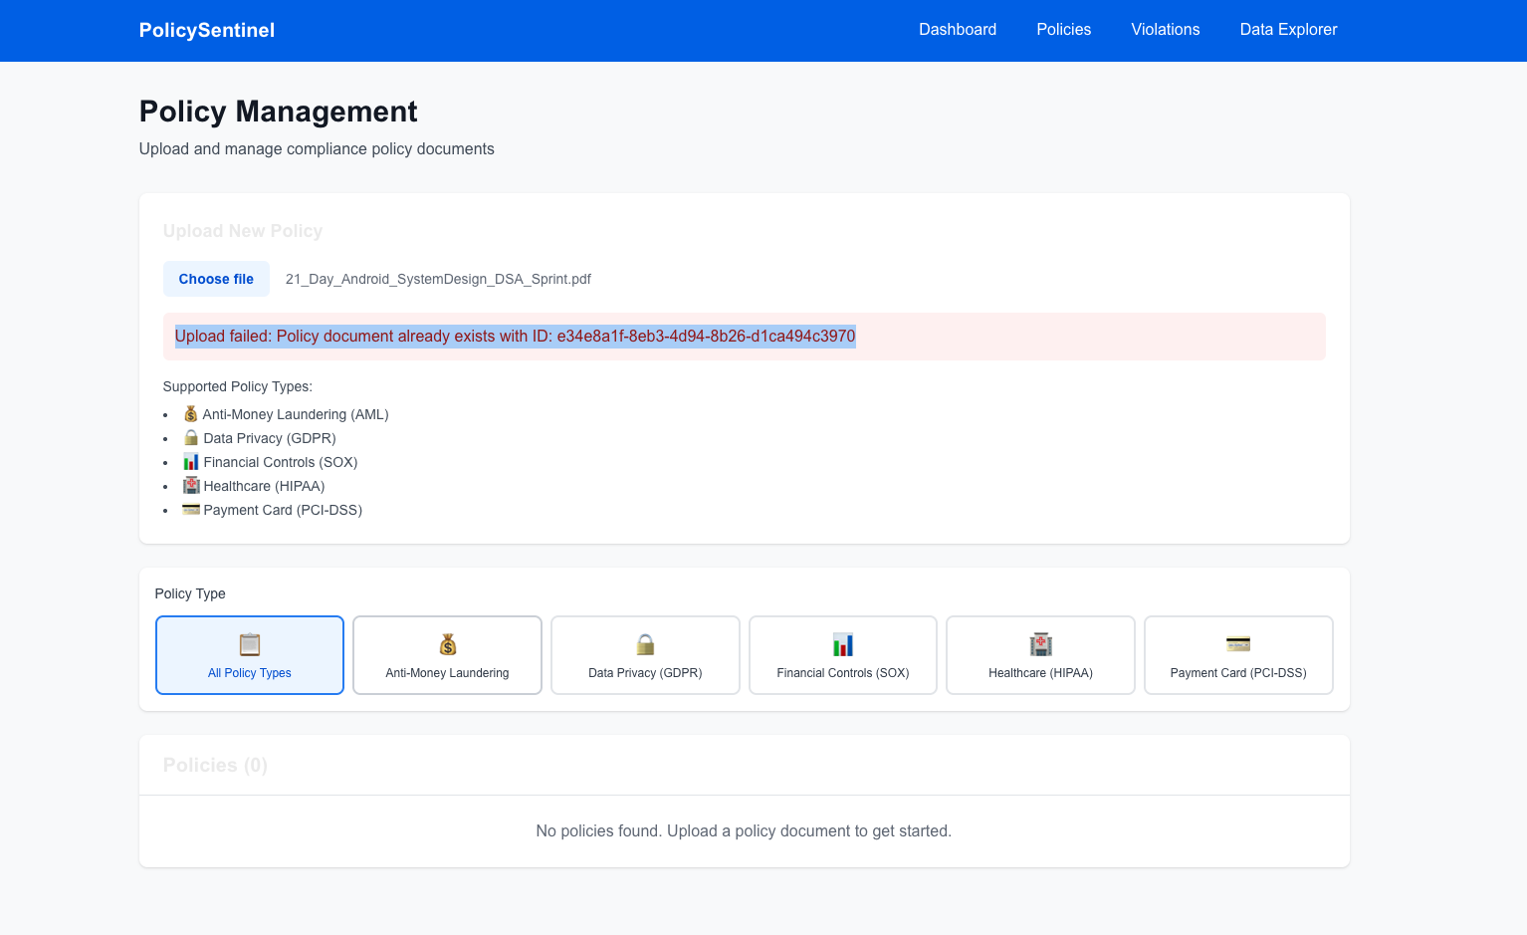
Task: Click the Anti-Money Laundering (AML) list text
Action: pyautogui.click(x=296, y=414)
